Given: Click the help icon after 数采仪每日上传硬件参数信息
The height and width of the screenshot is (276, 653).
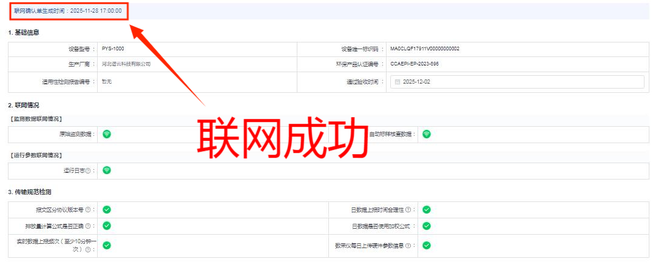Looking at the screenshot, I should click(x=408, y=246).
